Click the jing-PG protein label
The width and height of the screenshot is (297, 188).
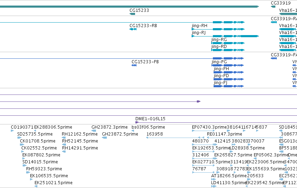(x=219, y=62)
